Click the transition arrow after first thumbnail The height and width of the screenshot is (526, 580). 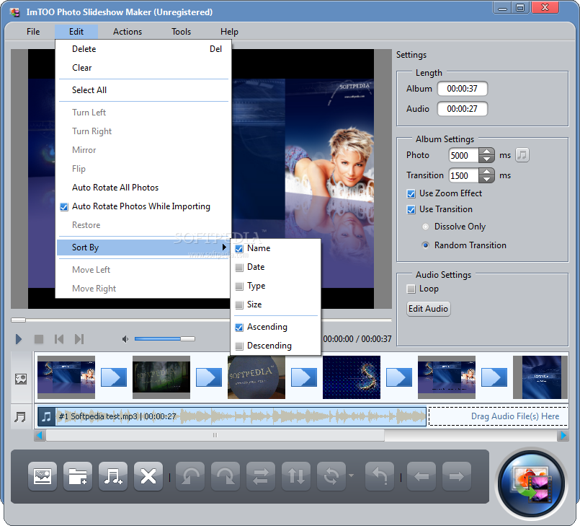(x=114, y=377)
